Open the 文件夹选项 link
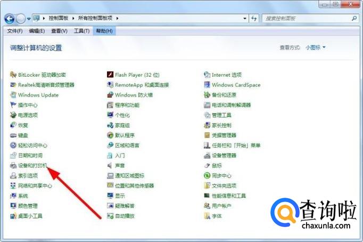363x242 pixels. 224,185
